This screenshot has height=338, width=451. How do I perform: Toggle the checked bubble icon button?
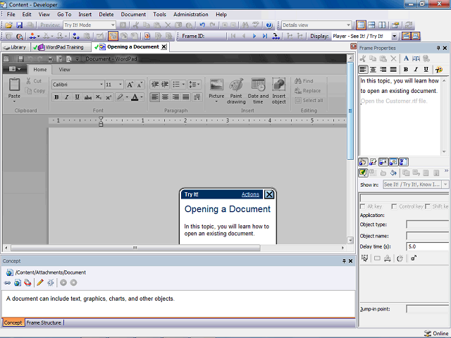363,173
